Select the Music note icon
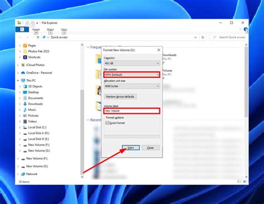Image resolution: width=264 pixels, height=204 pixels. (25, 110)
